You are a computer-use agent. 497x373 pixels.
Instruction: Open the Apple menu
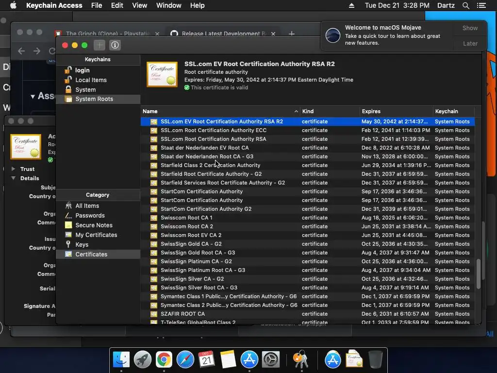[x=13, y=5]
